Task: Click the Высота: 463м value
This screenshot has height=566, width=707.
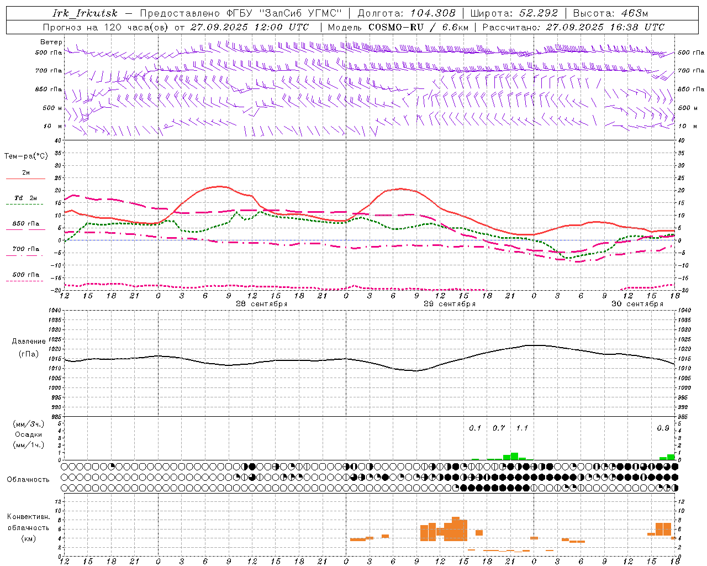Action: coord(610,13)
